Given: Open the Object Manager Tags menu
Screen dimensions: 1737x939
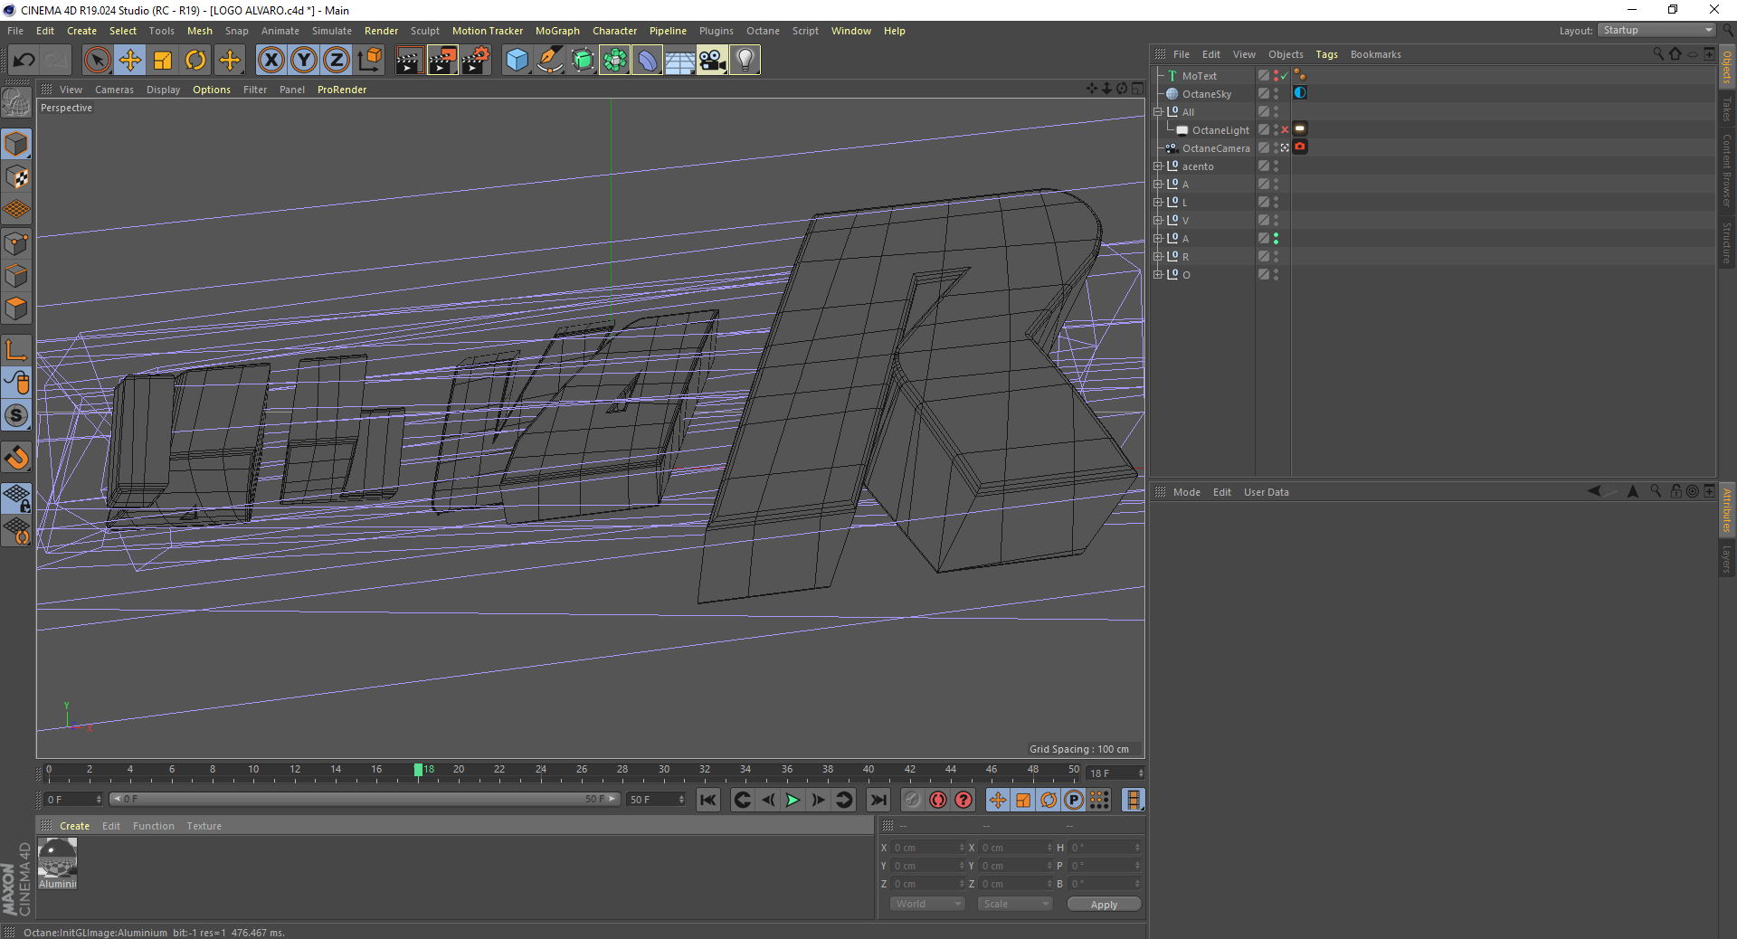Looking at the screenshot, I should (x=1326, y=54).
